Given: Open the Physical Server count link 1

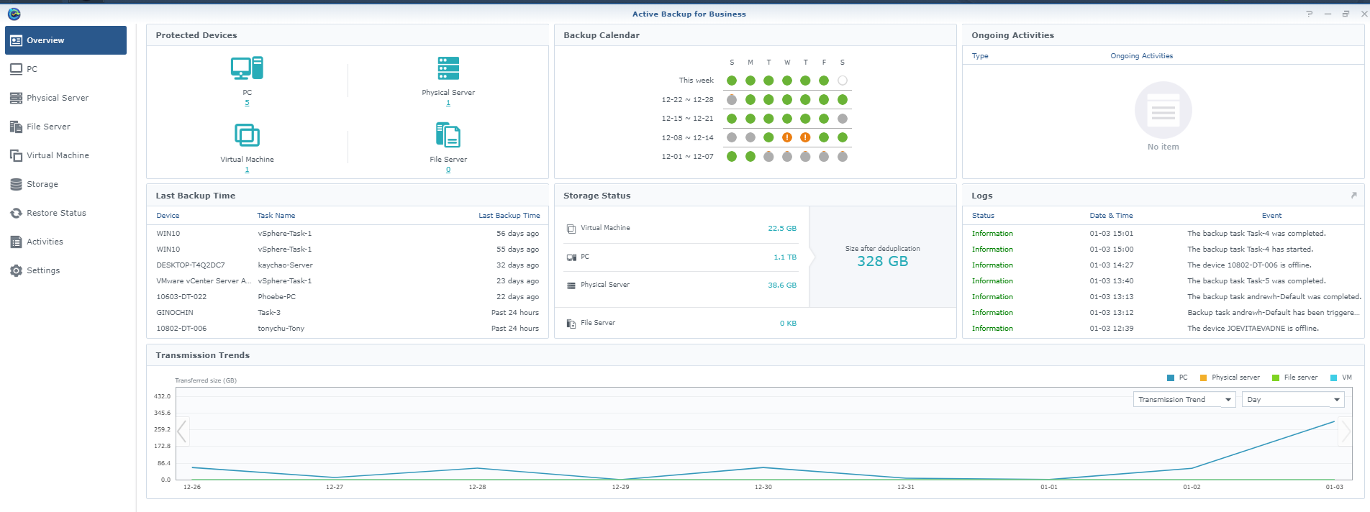Looking at the screenshot, I should coord(448,103).
